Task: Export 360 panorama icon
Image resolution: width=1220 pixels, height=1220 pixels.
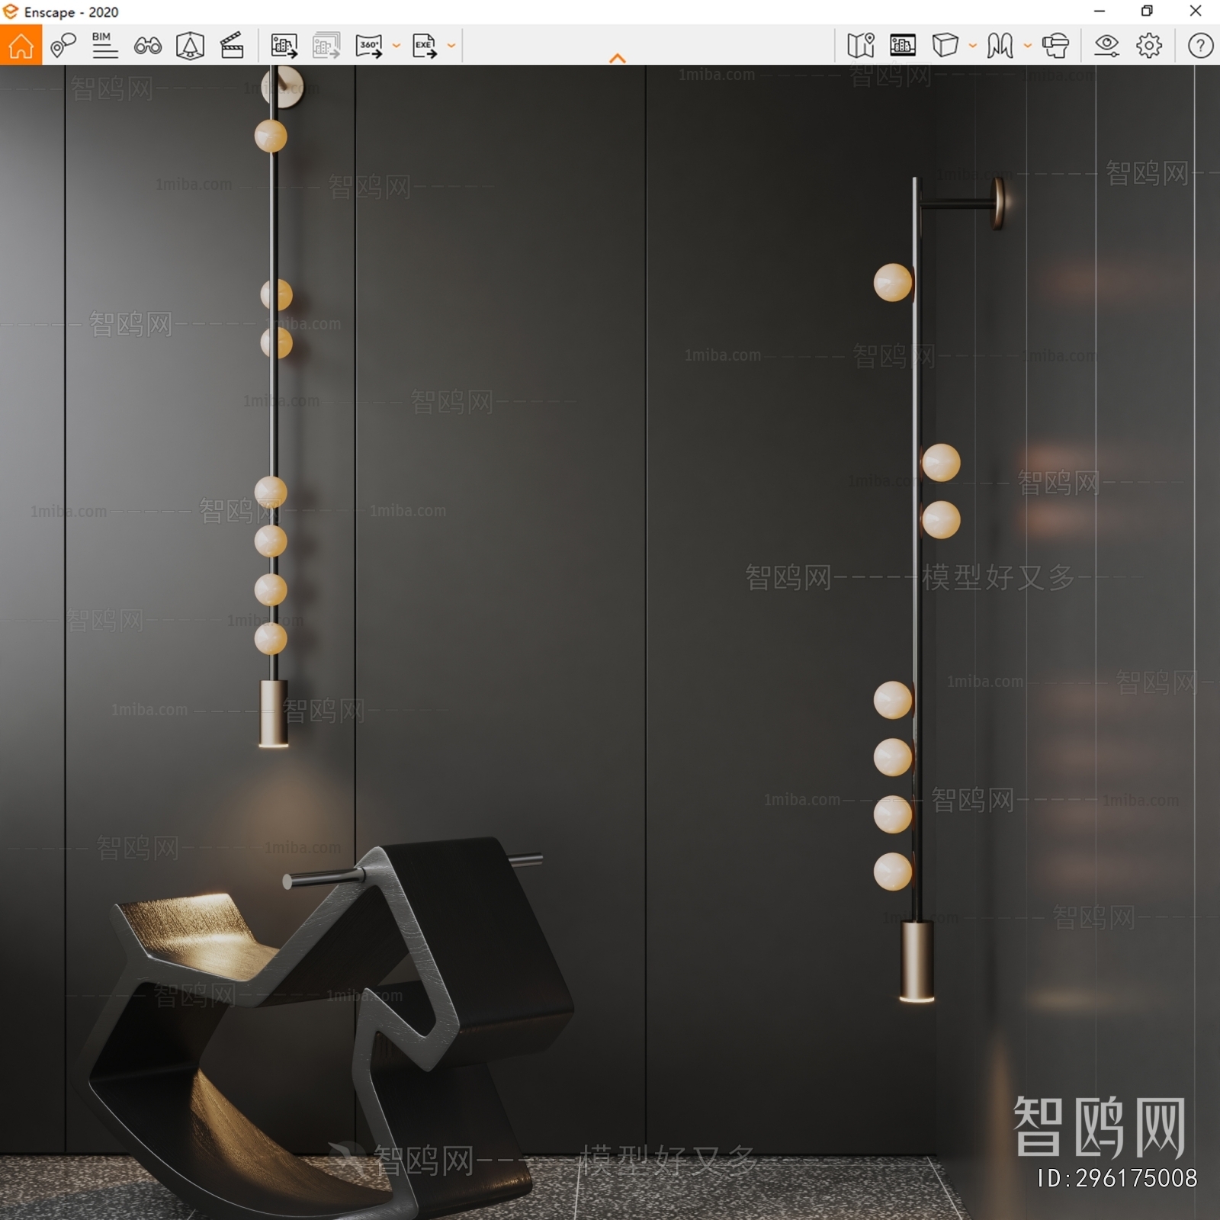Action: point(370,46)
